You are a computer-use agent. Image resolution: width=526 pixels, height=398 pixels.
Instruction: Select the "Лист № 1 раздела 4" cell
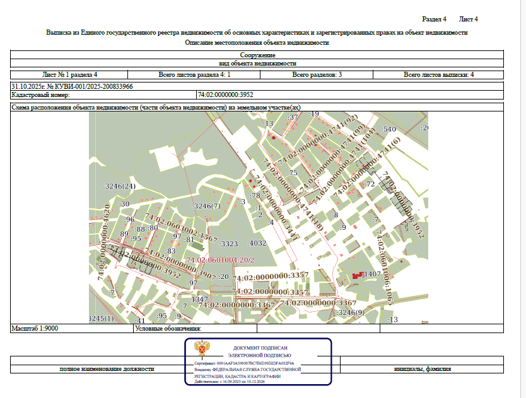coord(69,75)
